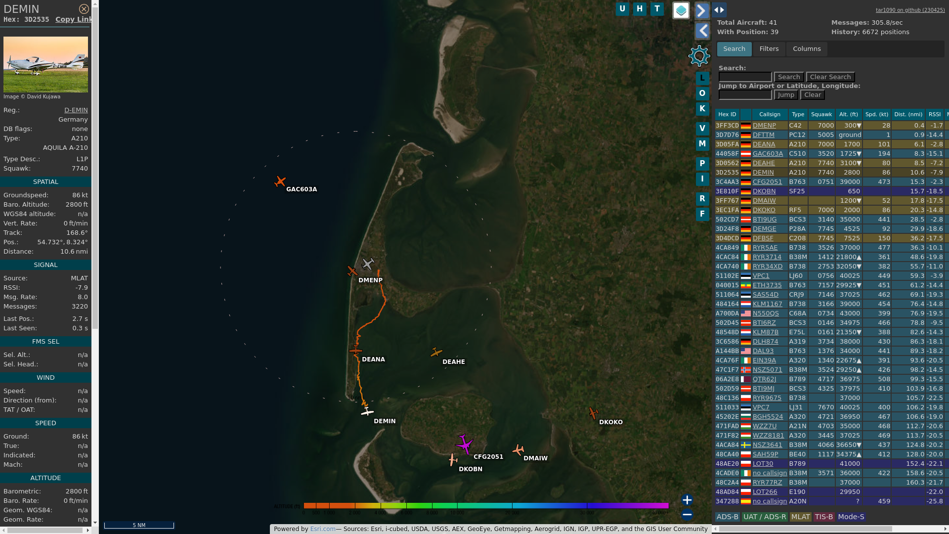The height and width of the screenshot is (534, 949).
Task: Select the DEMIN aircraft icon on map
Action: [367, 411]
